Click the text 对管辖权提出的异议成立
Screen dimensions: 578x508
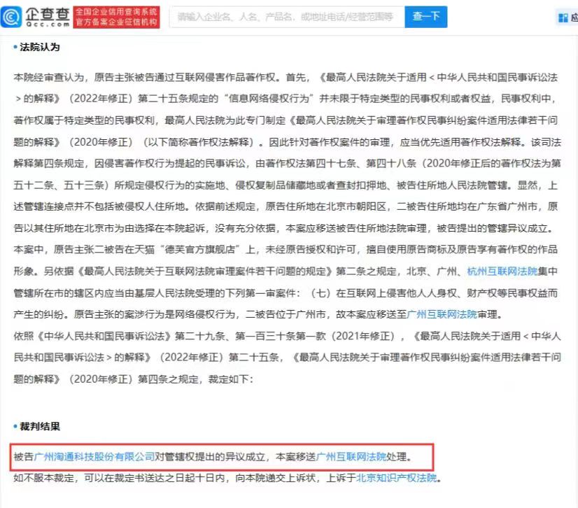(x=210, y=457)
